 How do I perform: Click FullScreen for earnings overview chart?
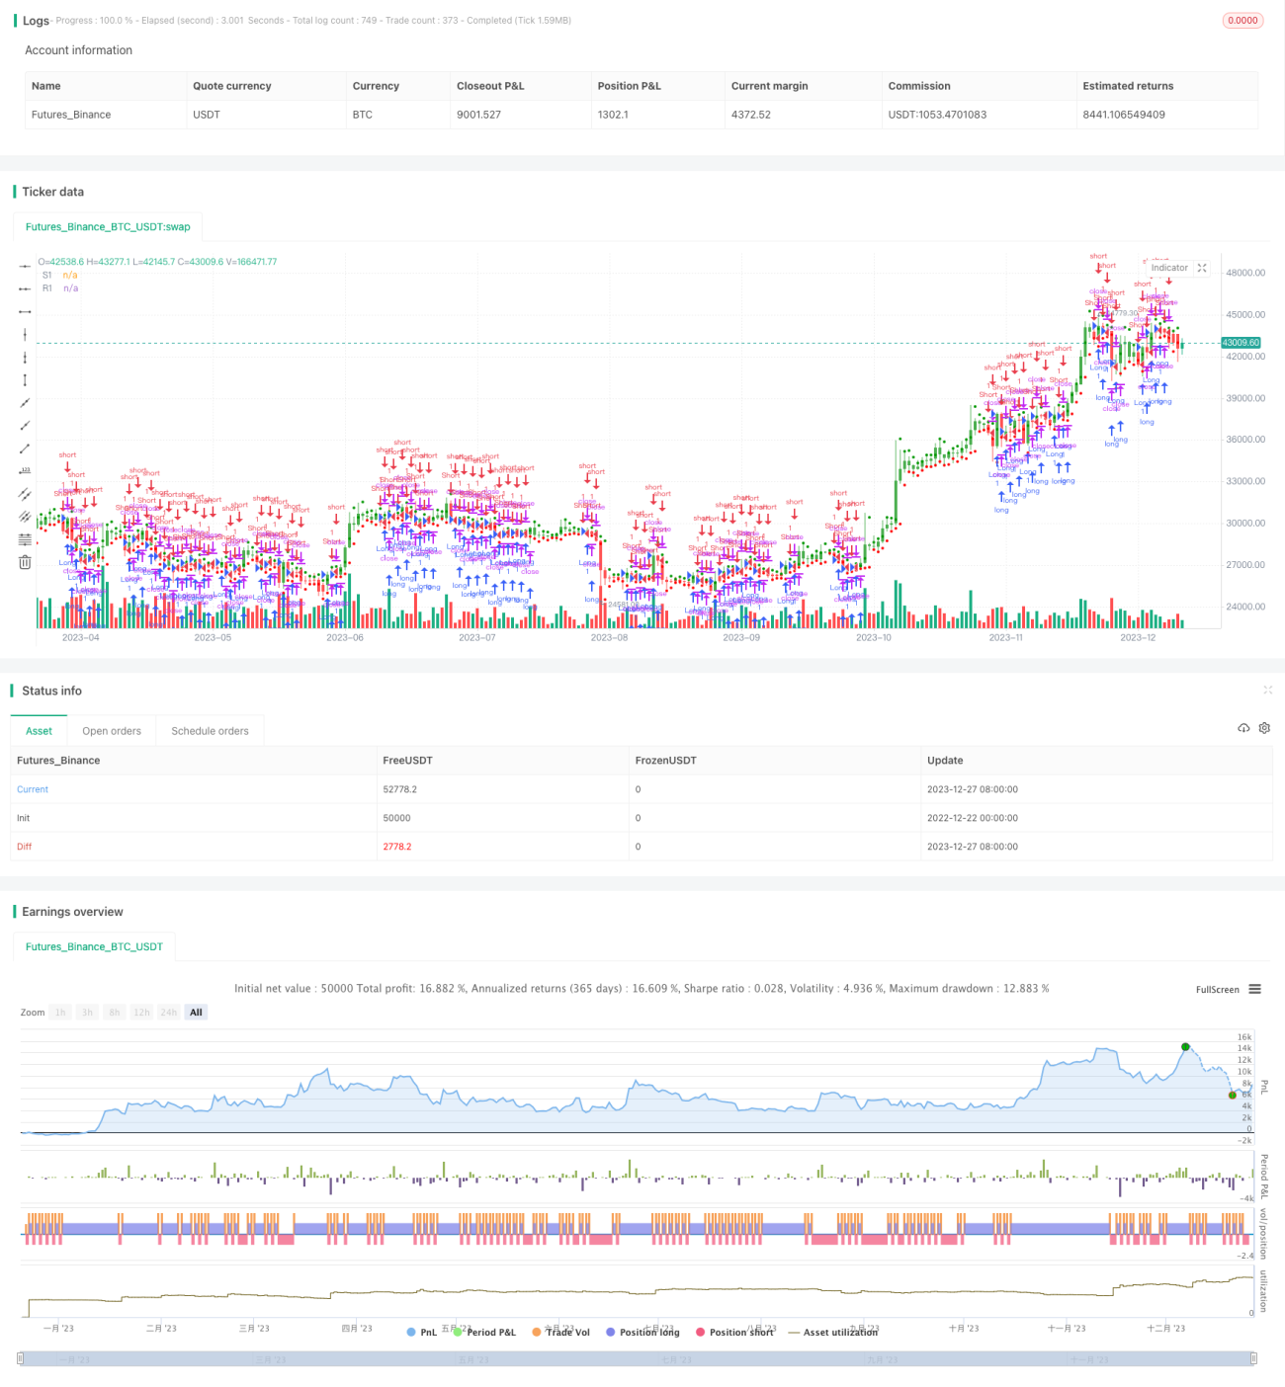coord(1217,989)
